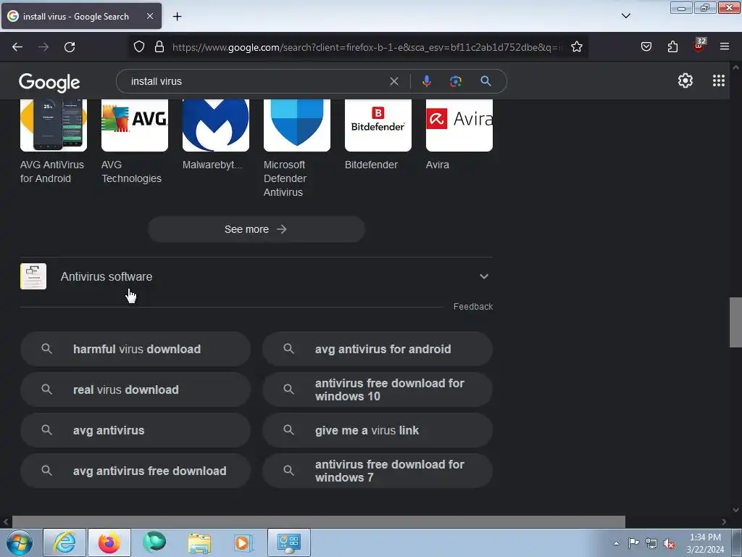742x557 pixels.
Task: Show hidden tray icons arrow
Action: coord(616,543)
